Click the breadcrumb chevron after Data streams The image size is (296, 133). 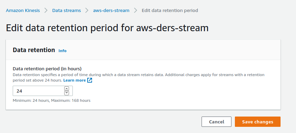tap(87, 10)
